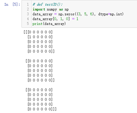Click the In [5]: cell prompt

(12, 5)
